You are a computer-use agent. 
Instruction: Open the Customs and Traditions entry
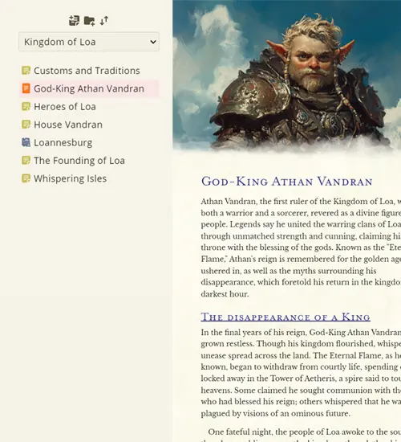[87, 71]
